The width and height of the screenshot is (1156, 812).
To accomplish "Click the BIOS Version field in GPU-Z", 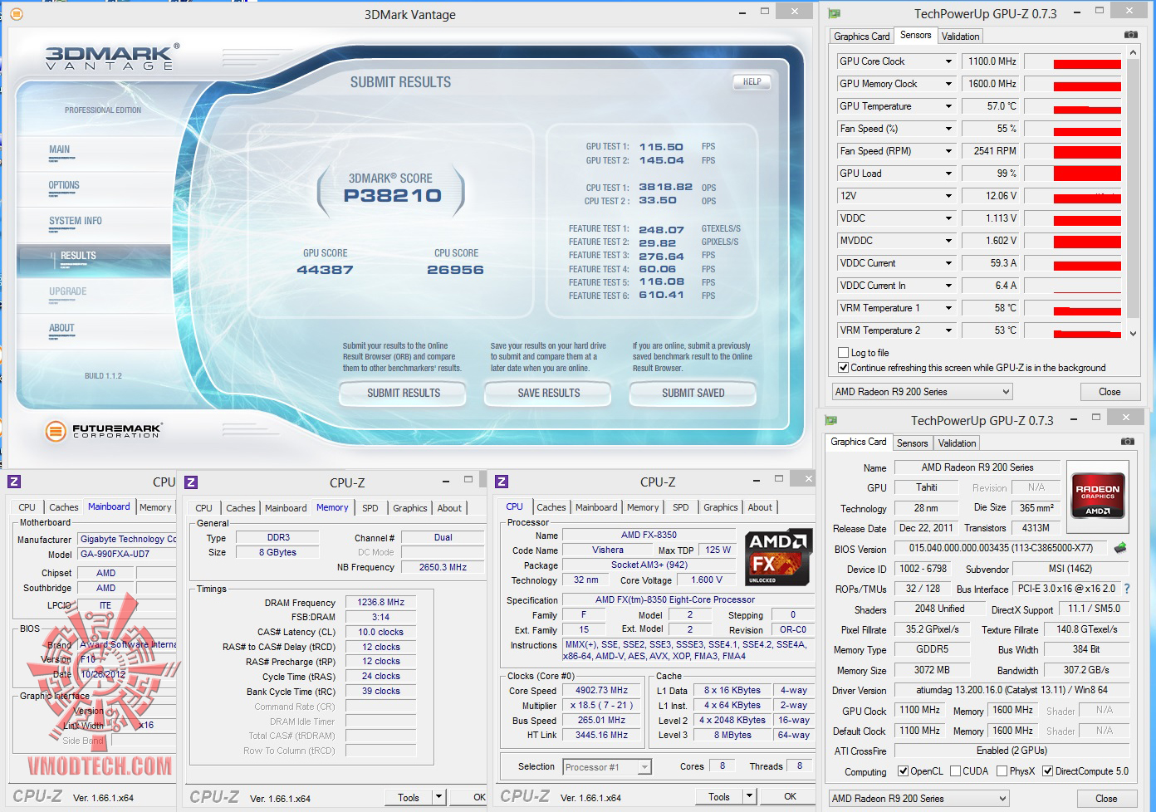I will 1000,548.
